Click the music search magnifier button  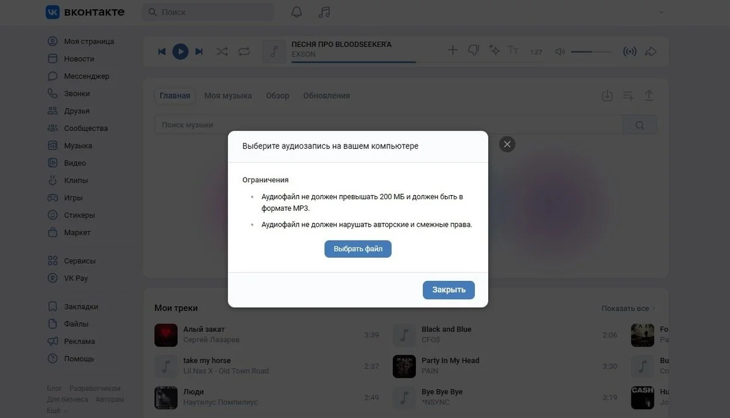(x=640, y=125)
